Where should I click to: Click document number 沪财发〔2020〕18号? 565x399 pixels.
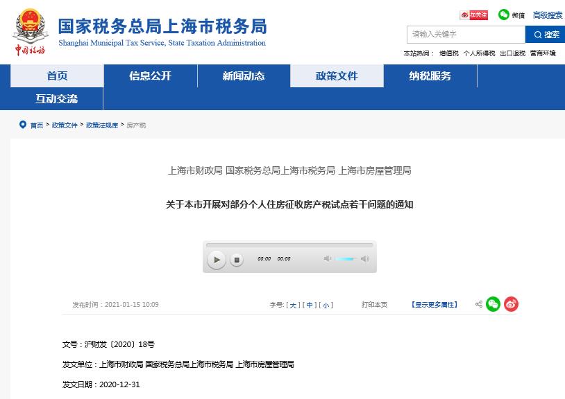tap(119, 344)
